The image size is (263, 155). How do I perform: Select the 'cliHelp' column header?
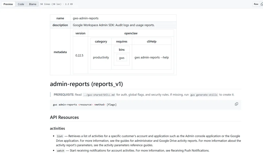point(152,41)
